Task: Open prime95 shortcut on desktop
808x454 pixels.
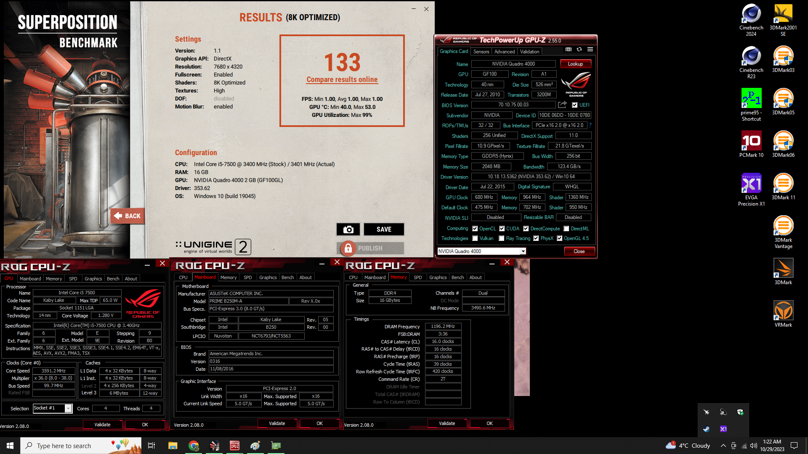Action: (751, 105)
